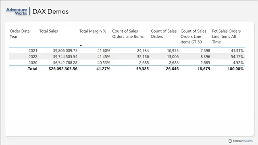Image resolution: width=258 pixels, height=145 pixels.
Task: Click the $26,092,303.56 total sales value
Action: 63,69
